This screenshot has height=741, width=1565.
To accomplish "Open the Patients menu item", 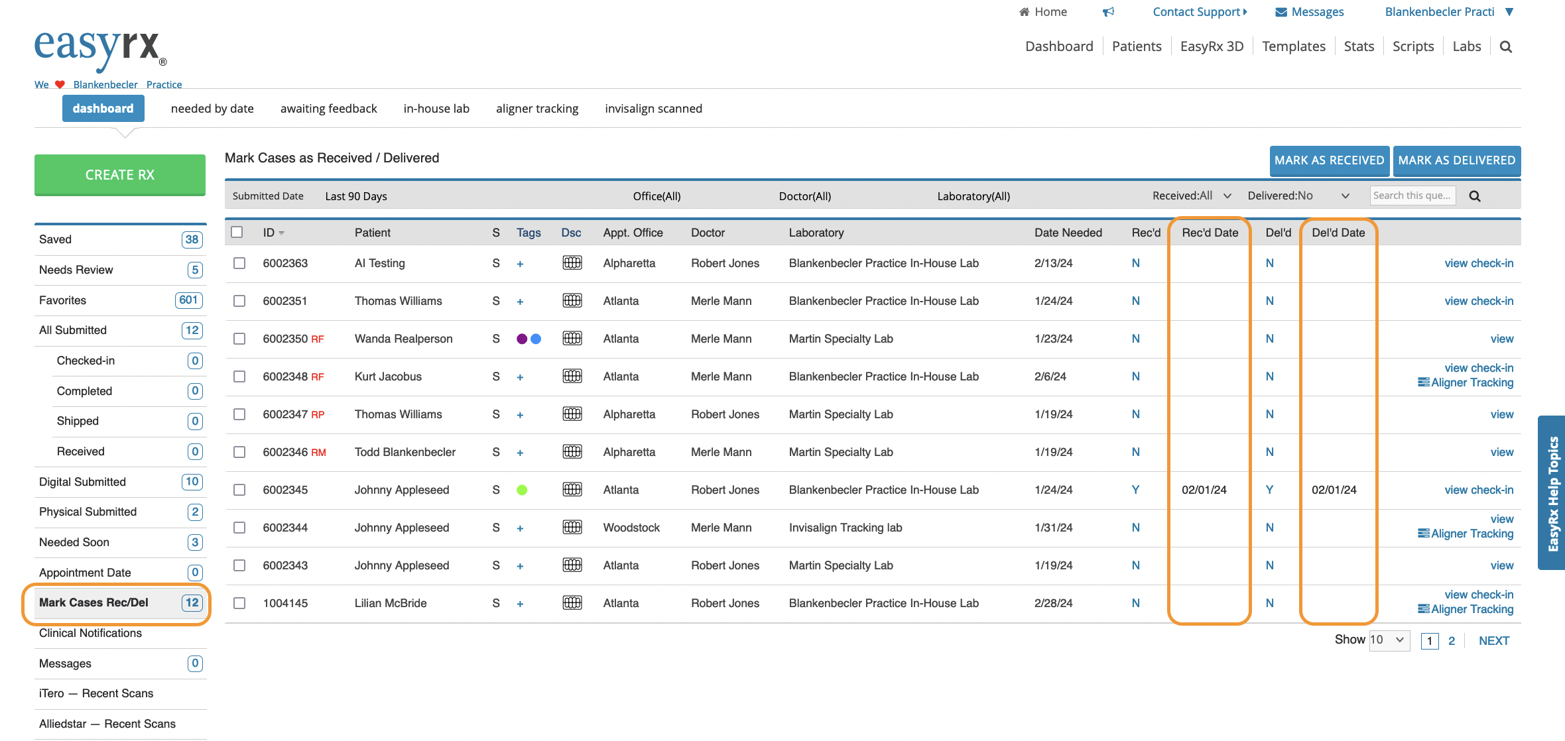I will [x=1137, y=46].
